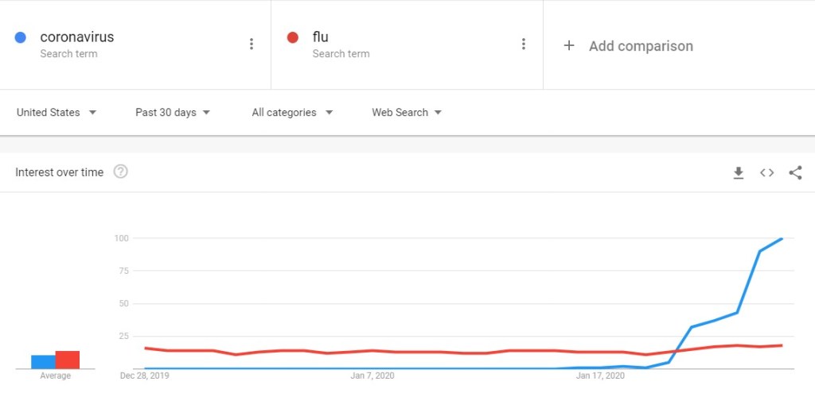Click the red flu average bar

point(68,360)
